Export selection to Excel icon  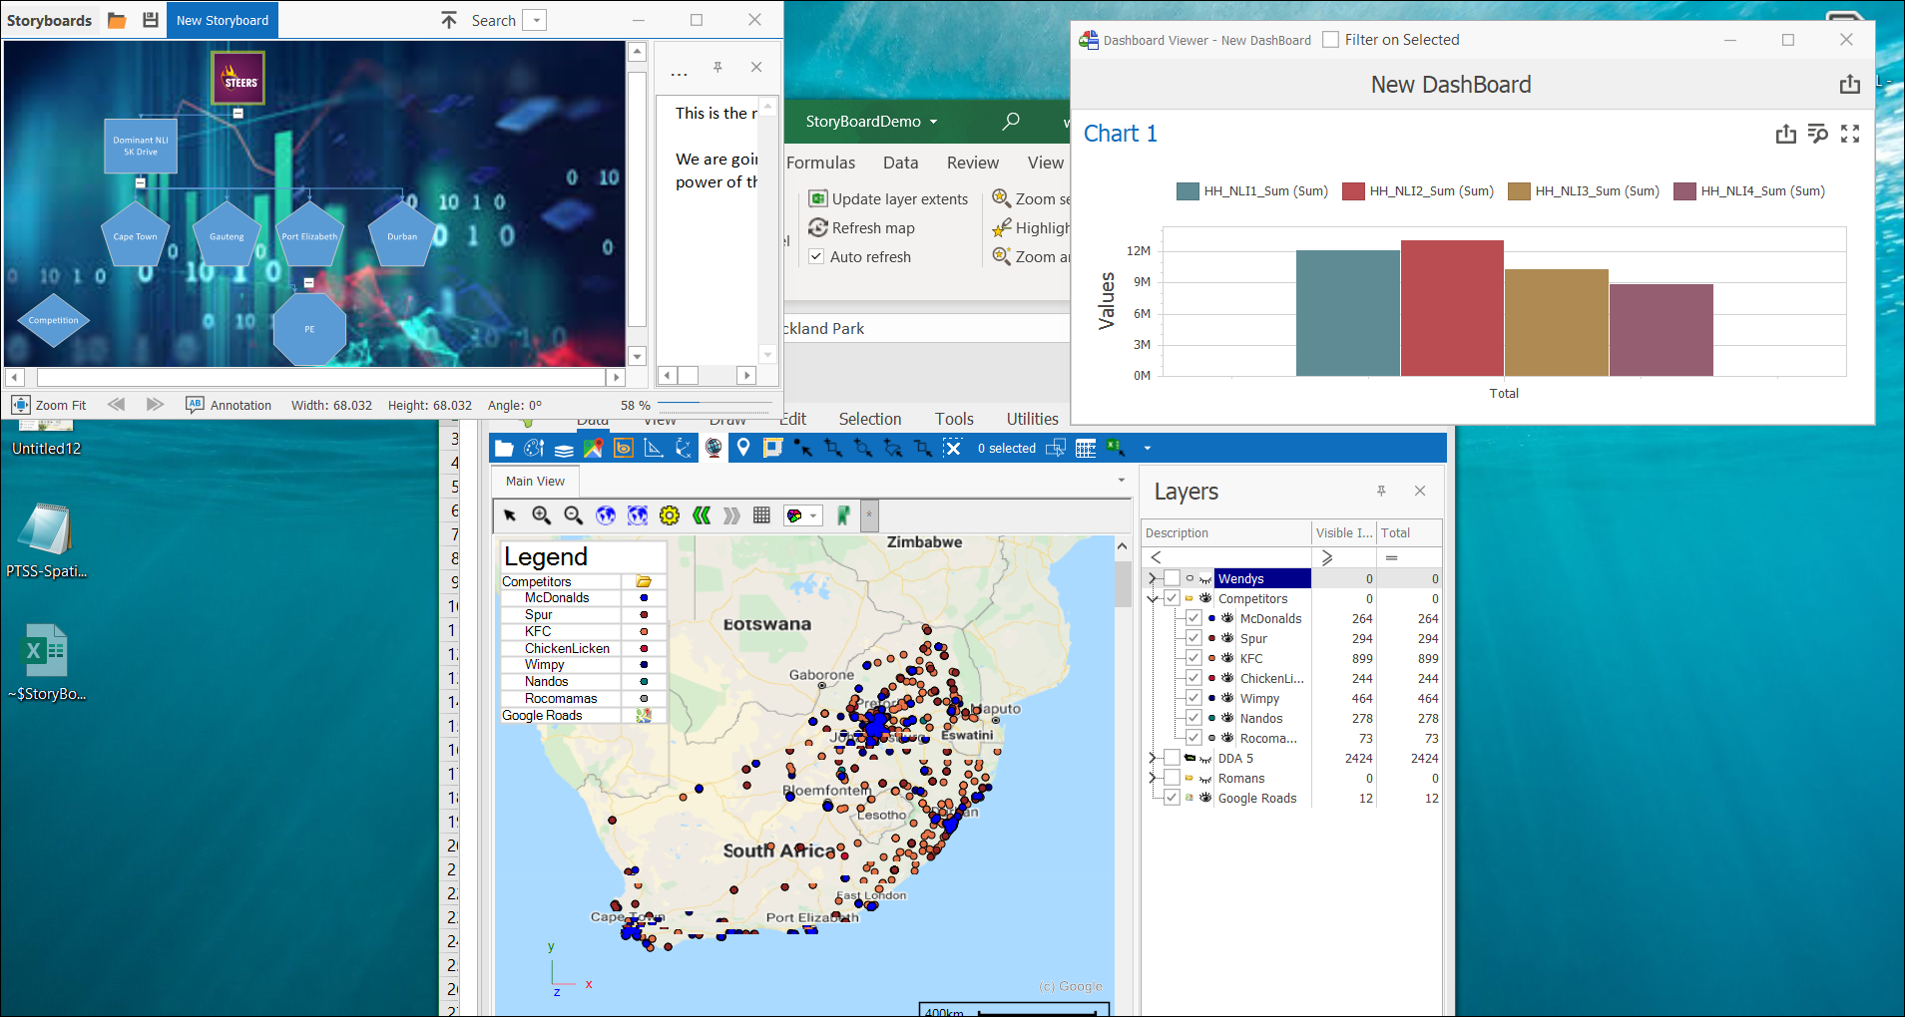coord(1116,449)
